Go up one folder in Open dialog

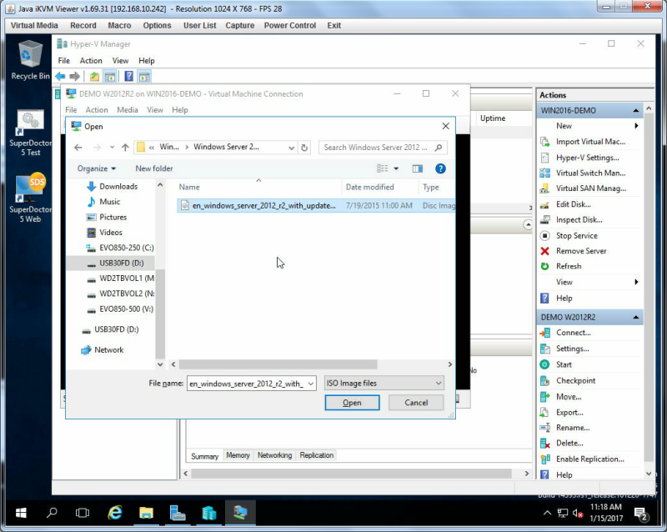[125, 148]
